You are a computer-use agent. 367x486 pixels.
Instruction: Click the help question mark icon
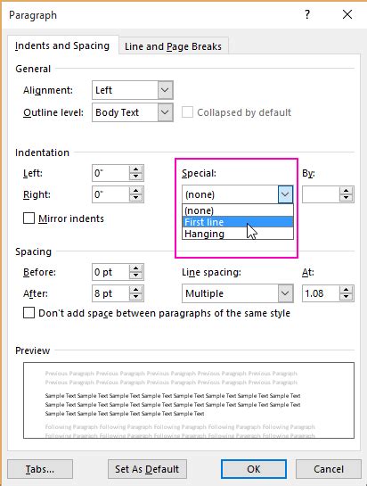point(307,14)
